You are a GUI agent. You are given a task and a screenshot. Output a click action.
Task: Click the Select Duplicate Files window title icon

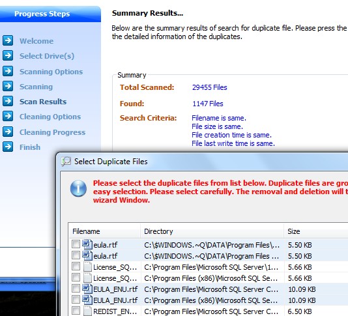click(66, 162)
